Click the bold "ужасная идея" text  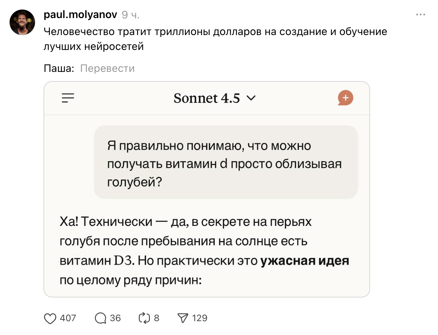click(x=305, y=261)
